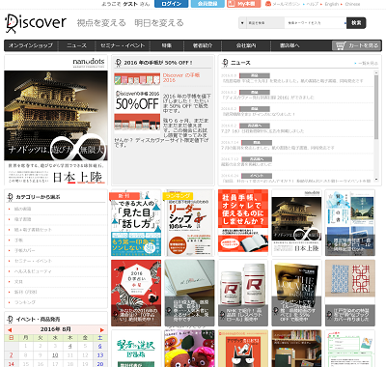Click the search keyword input field
This screenshot has height=367, width=386.
316,23
